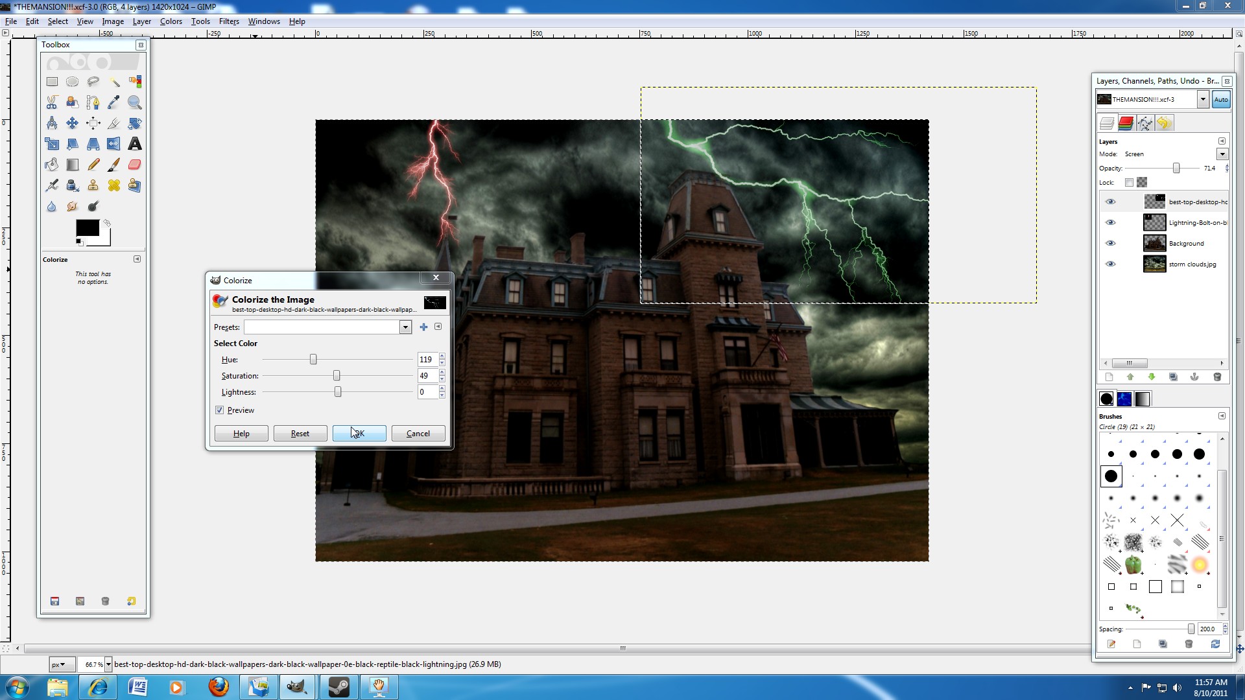This screenshot has height=700, width=1245.
Task: Select the Bucket Fill tool
Action: pos(52,165)
